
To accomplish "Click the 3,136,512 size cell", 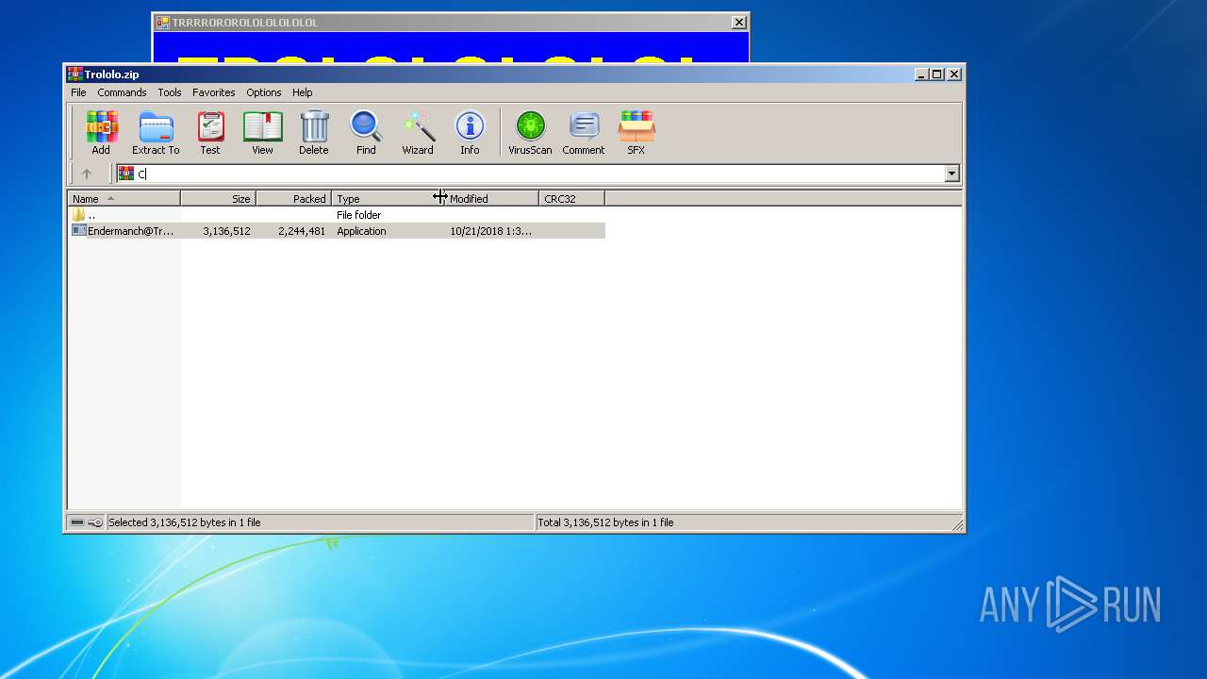I will (x=226, y=231).
